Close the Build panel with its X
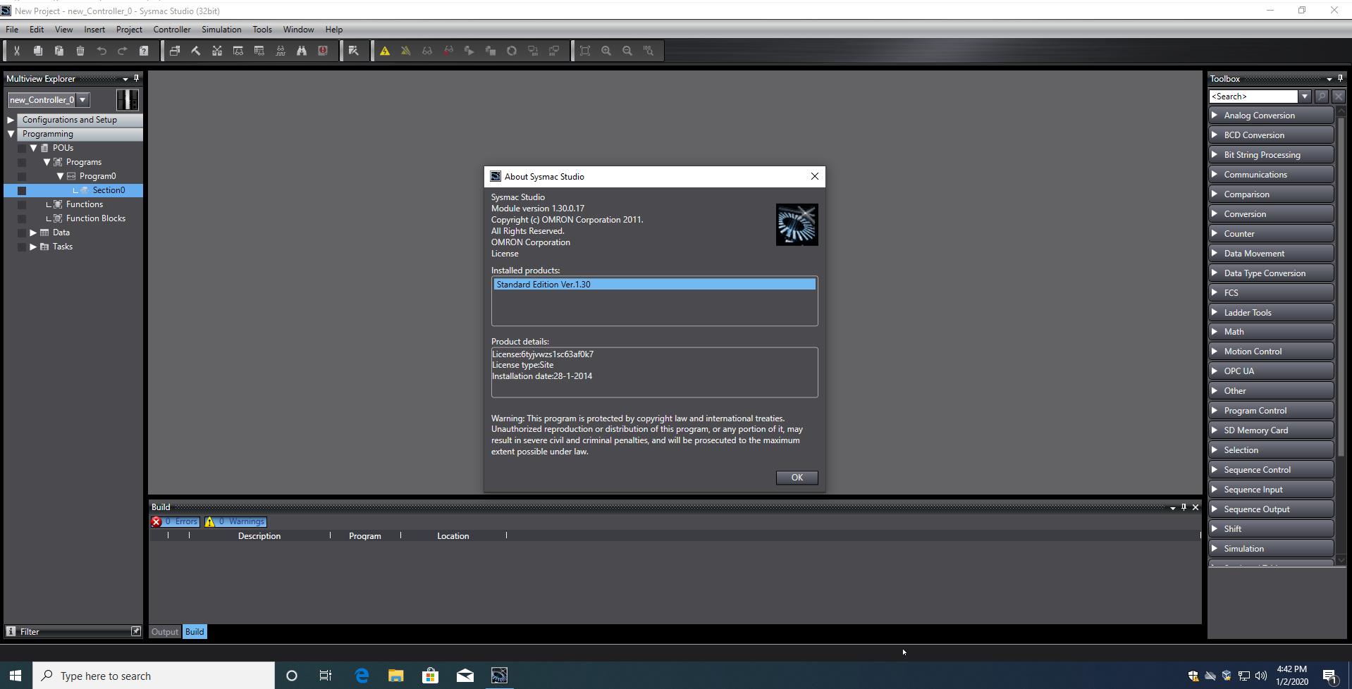Screen dimensions: 1352x689 [1196, 507]
